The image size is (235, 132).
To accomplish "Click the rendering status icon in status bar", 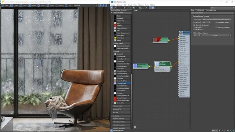I will pos(112,131).
